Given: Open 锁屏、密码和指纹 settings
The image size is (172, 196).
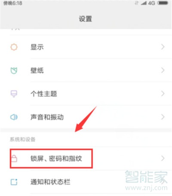Looking at the screenshot, I should (x=86, y=158).
